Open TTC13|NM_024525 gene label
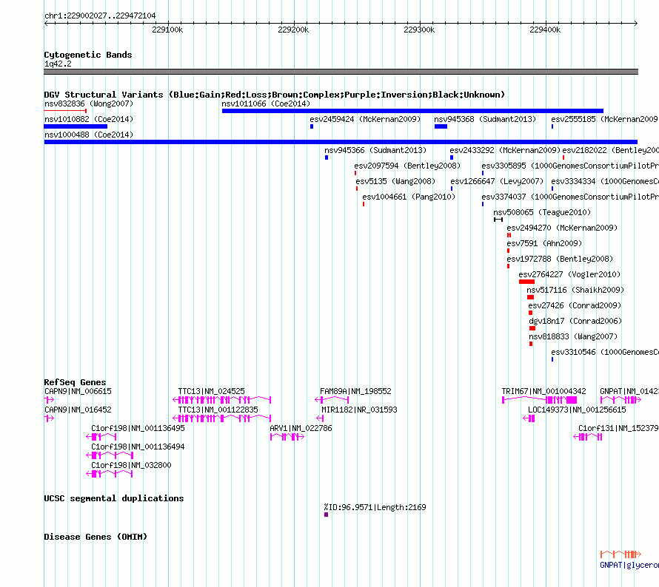Image resolution: width=659 pixels, height=587 pixels. tap(212, 391)
